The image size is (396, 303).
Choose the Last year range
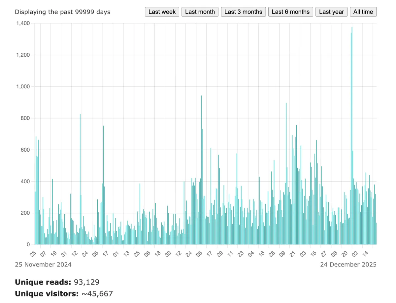tap(331, 12)
